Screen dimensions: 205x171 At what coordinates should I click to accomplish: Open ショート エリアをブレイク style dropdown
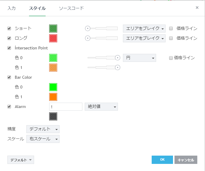[144, 29]
